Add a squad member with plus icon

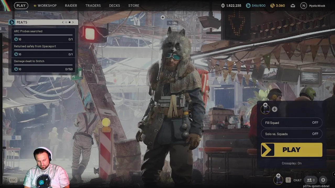[274, 109]
